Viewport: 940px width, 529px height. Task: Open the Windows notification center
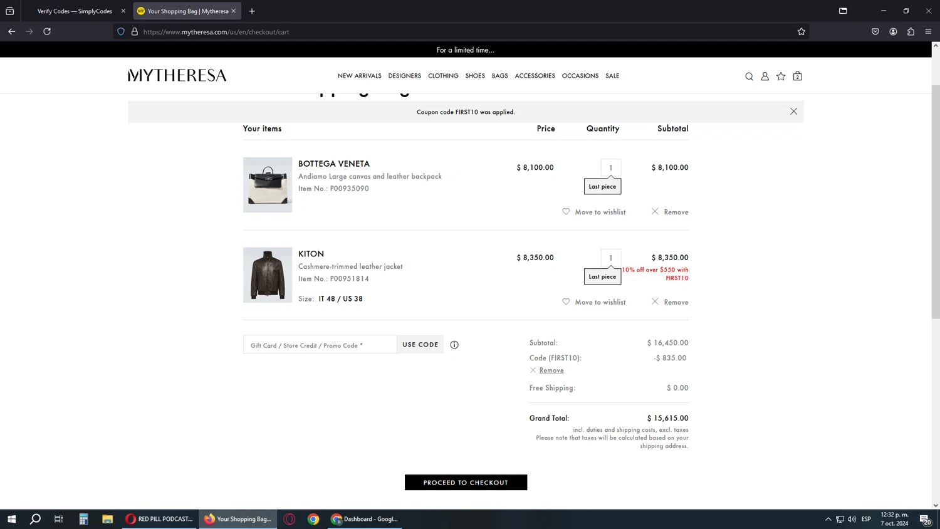click(925, 519)
